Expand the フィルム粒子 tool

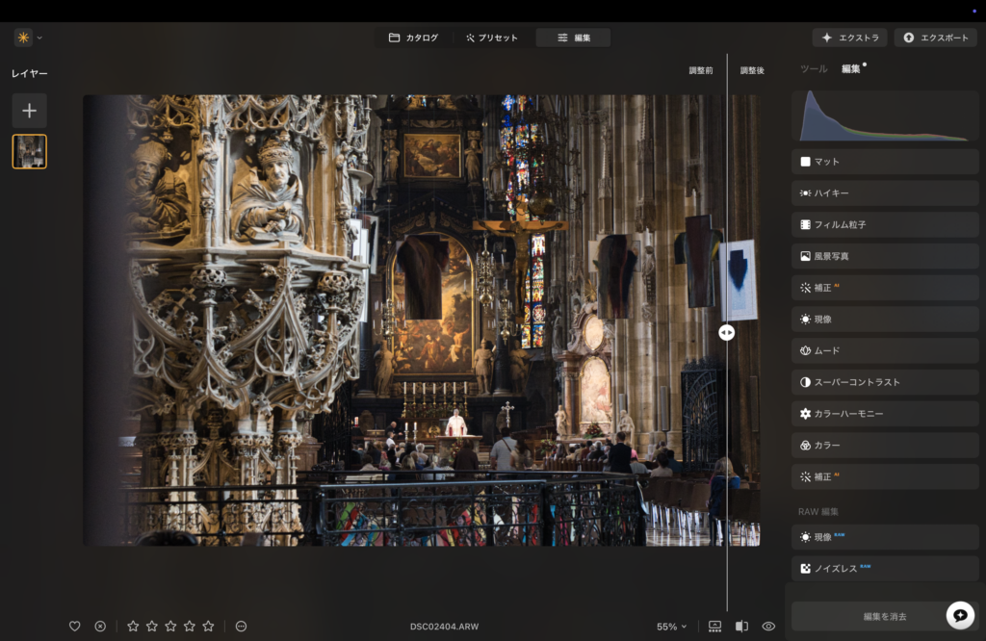click(x=885, y=224)
